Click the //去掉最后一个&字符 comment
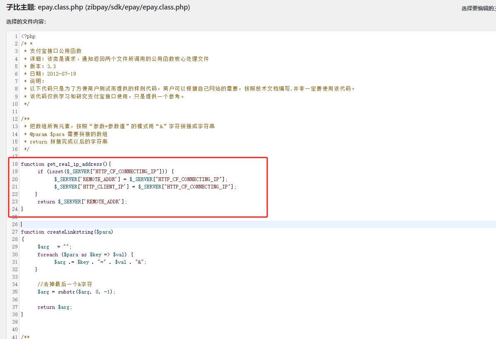 (65, 284)
